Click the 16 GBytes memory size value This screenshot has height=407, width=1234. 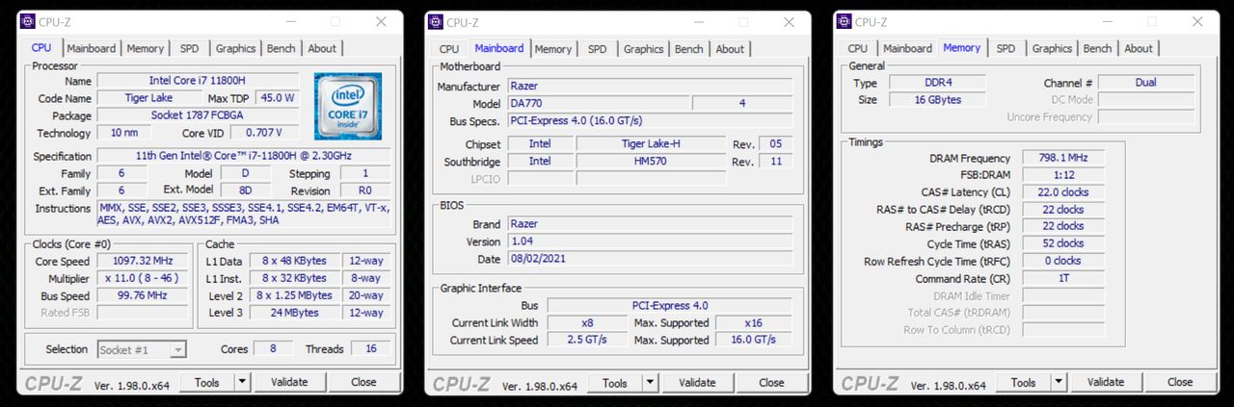pos(938,100)
